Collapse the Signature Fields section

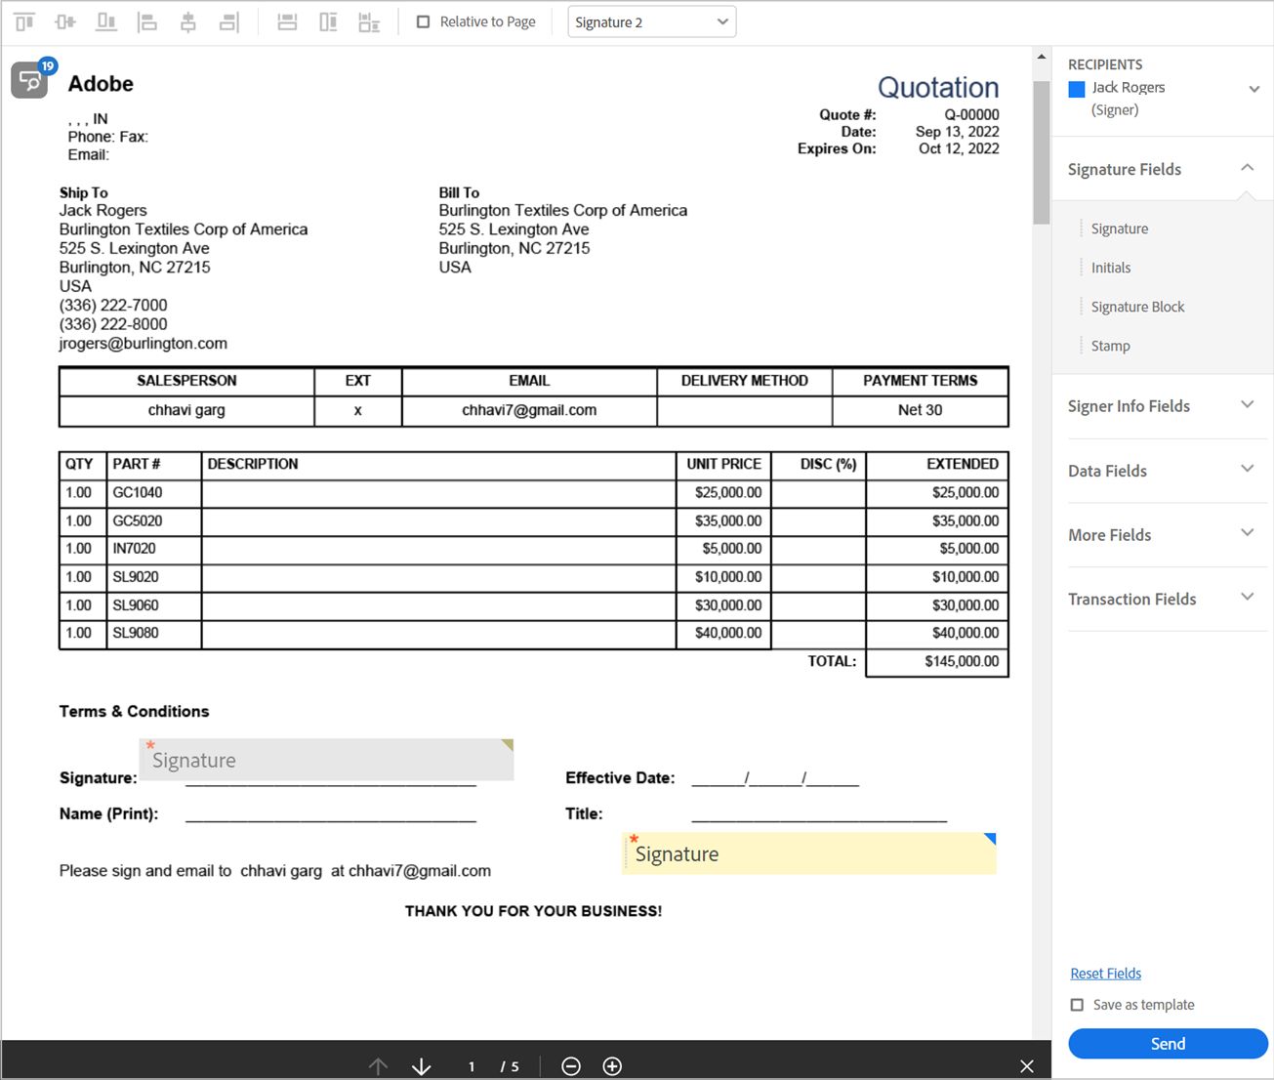(x=1247, y=168)
